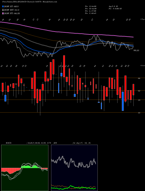Click the 'Pre V: 0.001 M' volume text

click(115, 8)
